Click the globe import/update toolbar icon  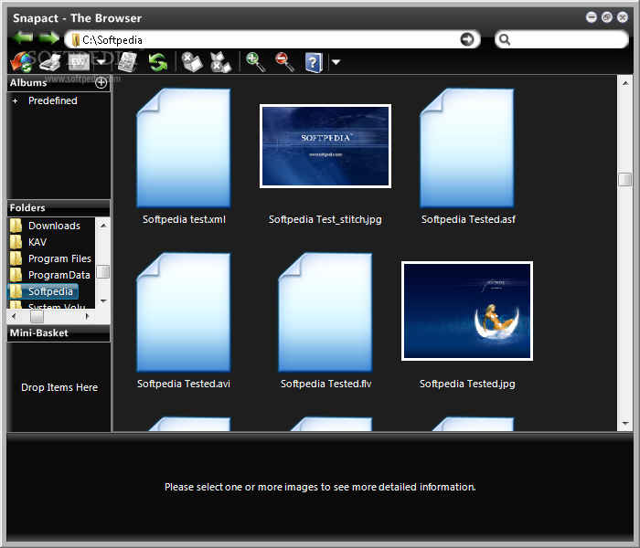tap(20, 62)
